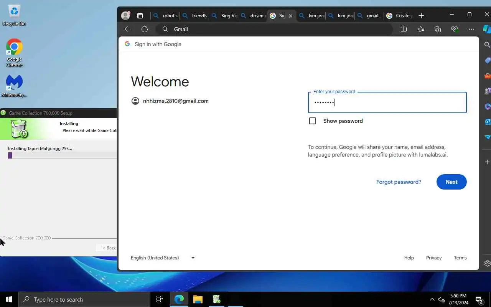Click the nhhizme.2810@gmail.com account chip
Viewport: 491px width, 307px height.
pos(170,101)
